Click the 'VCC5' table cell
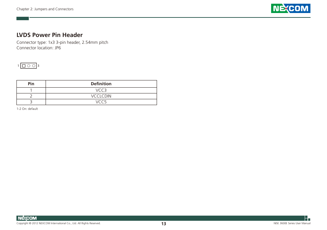This screenshot has width=327, height=230. point(101,102)
